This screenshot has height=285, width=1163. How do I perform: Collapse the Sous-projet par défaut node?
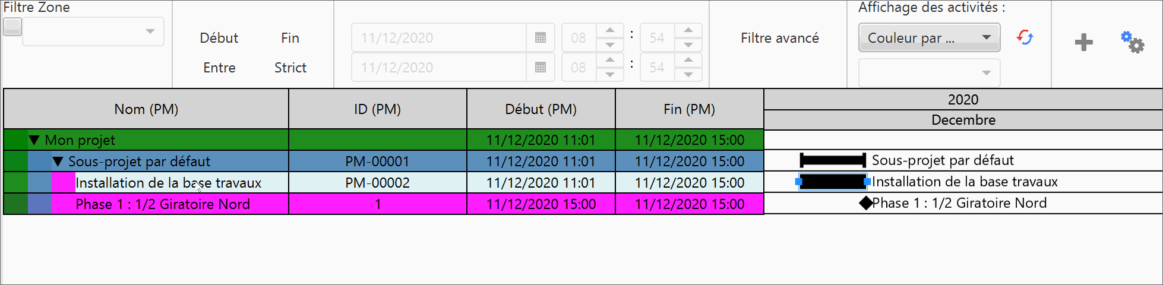pos(58,161)
